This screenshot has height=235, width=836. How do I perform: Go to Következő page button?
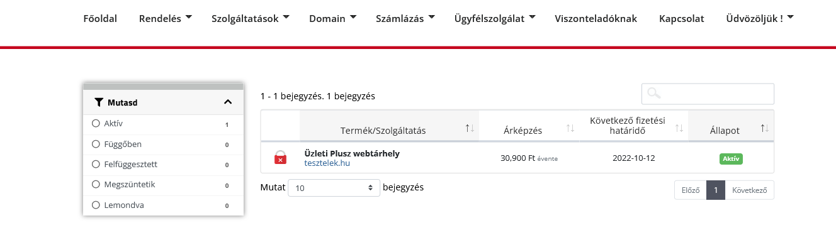749,190
